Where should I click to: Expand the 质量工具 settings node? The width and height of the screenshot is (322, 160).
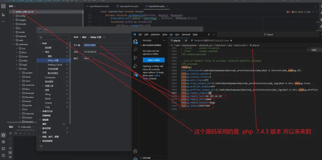click(x=43, y=86)
